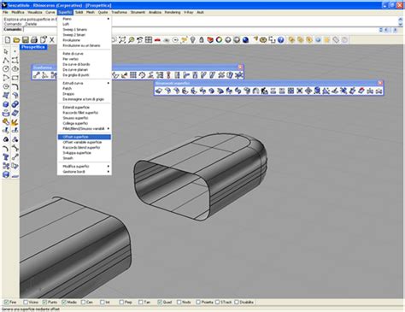405x312 pixels.
Task: Click the red car icon in toolbar
Action: (157, 40)
